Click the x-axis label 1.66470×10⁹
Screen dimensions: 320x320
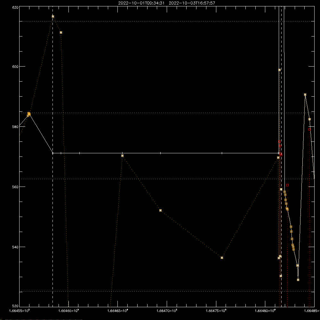[x=167, y=311]
